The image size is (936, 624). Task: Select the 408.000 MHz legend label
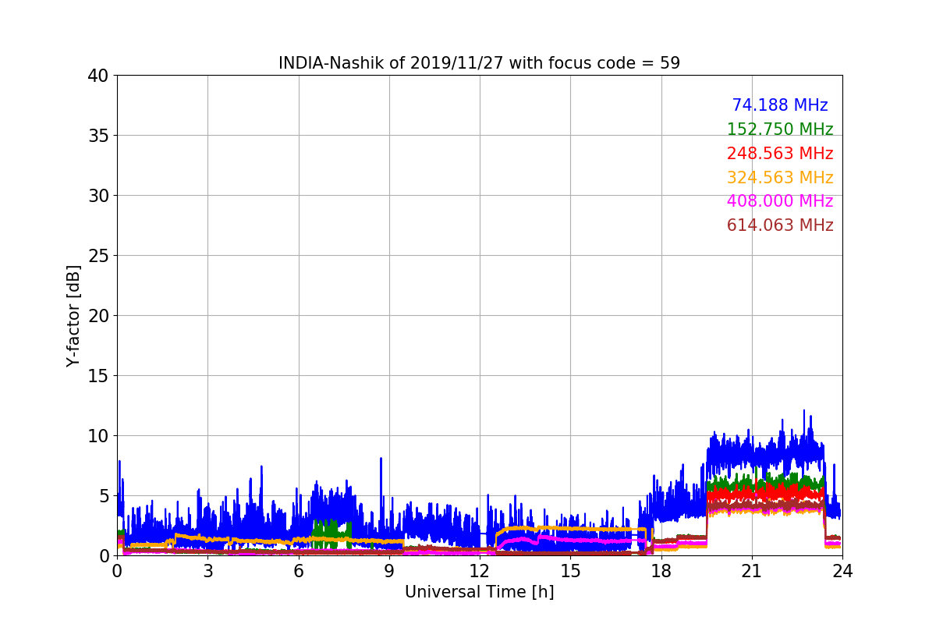click(780, 201)
